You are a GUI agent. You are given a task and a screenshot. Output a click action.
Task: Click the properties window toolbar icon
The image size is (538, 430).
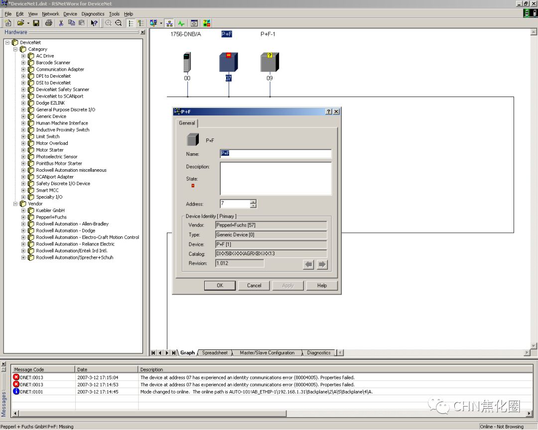tap(194, 23)
